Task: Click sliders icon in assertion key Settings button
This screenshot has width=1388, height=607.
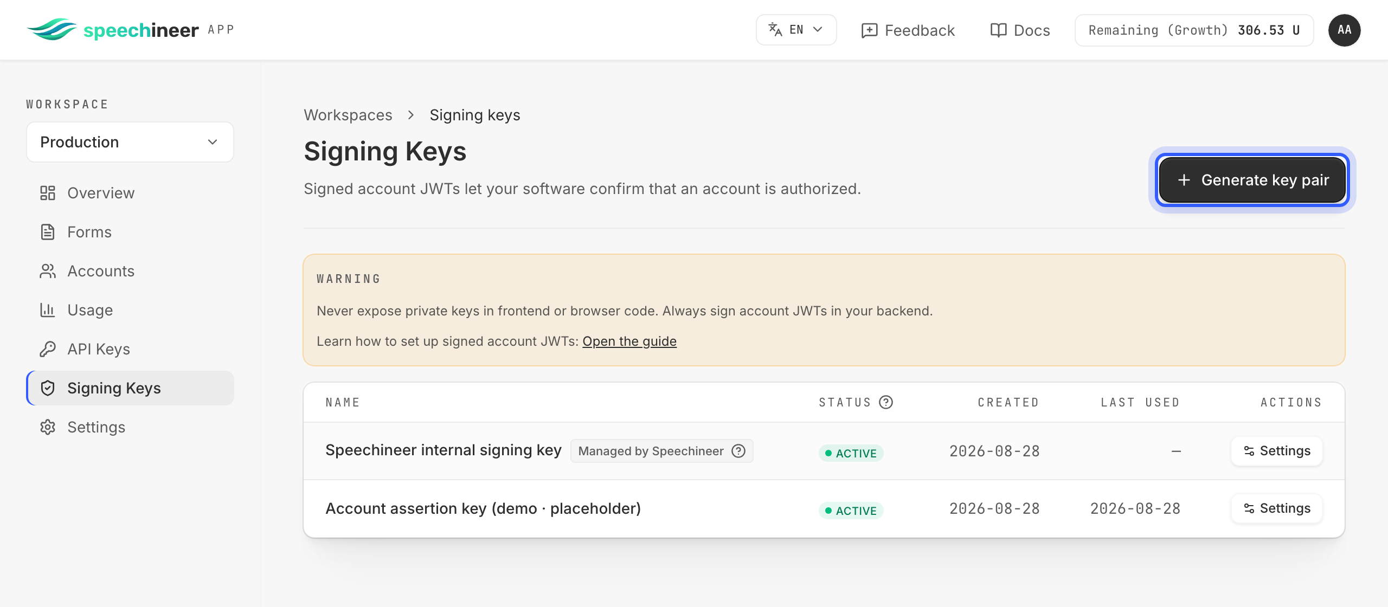Action: click(1249, 508)
